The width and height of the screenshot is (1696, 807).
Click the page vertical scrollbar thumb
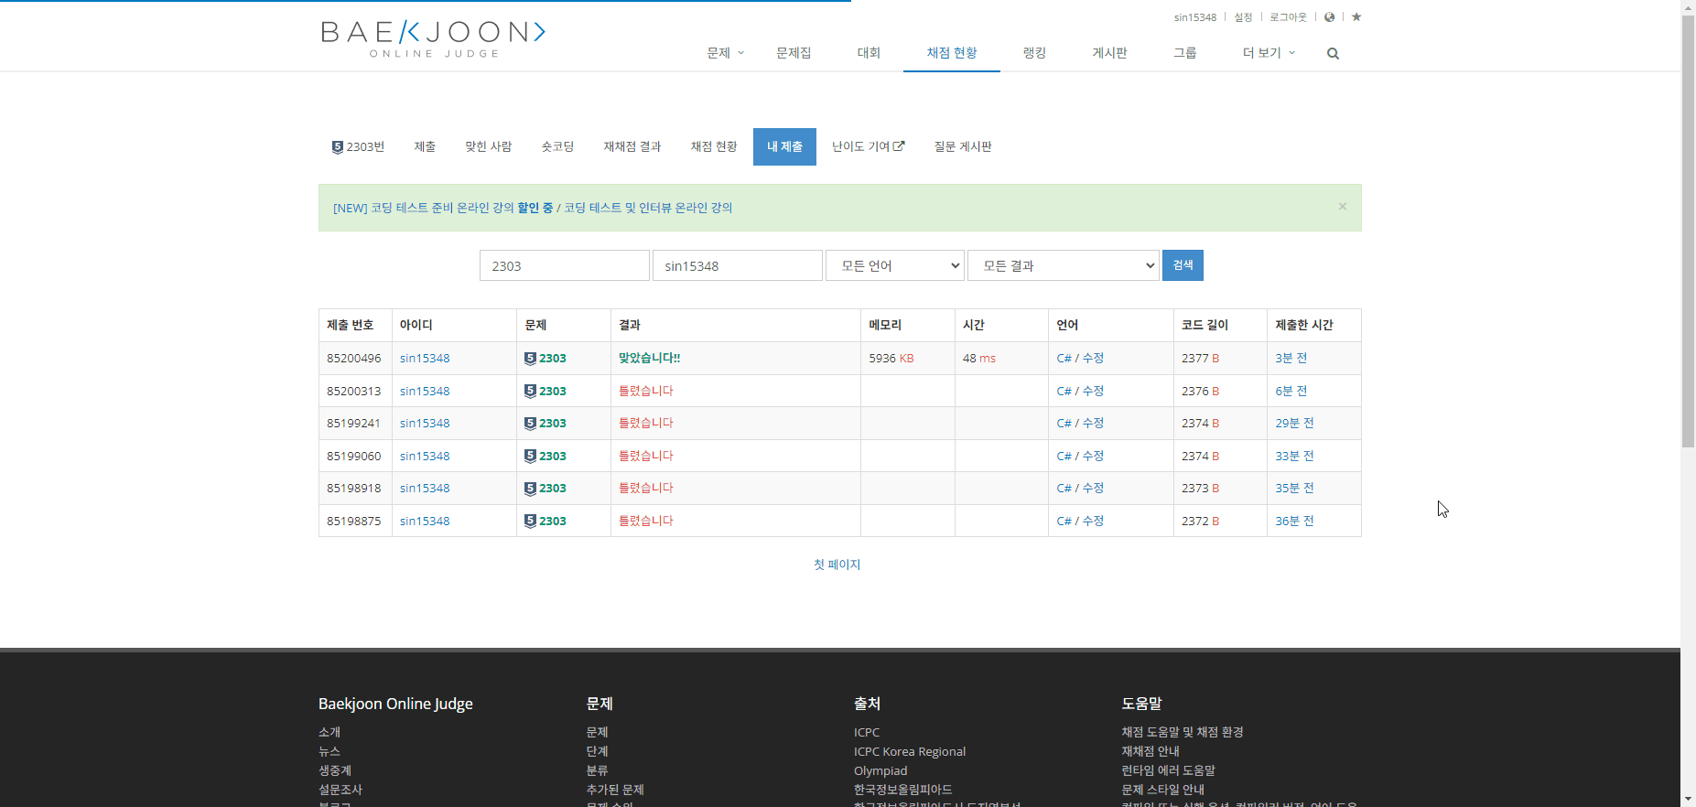pos(1688,231)
